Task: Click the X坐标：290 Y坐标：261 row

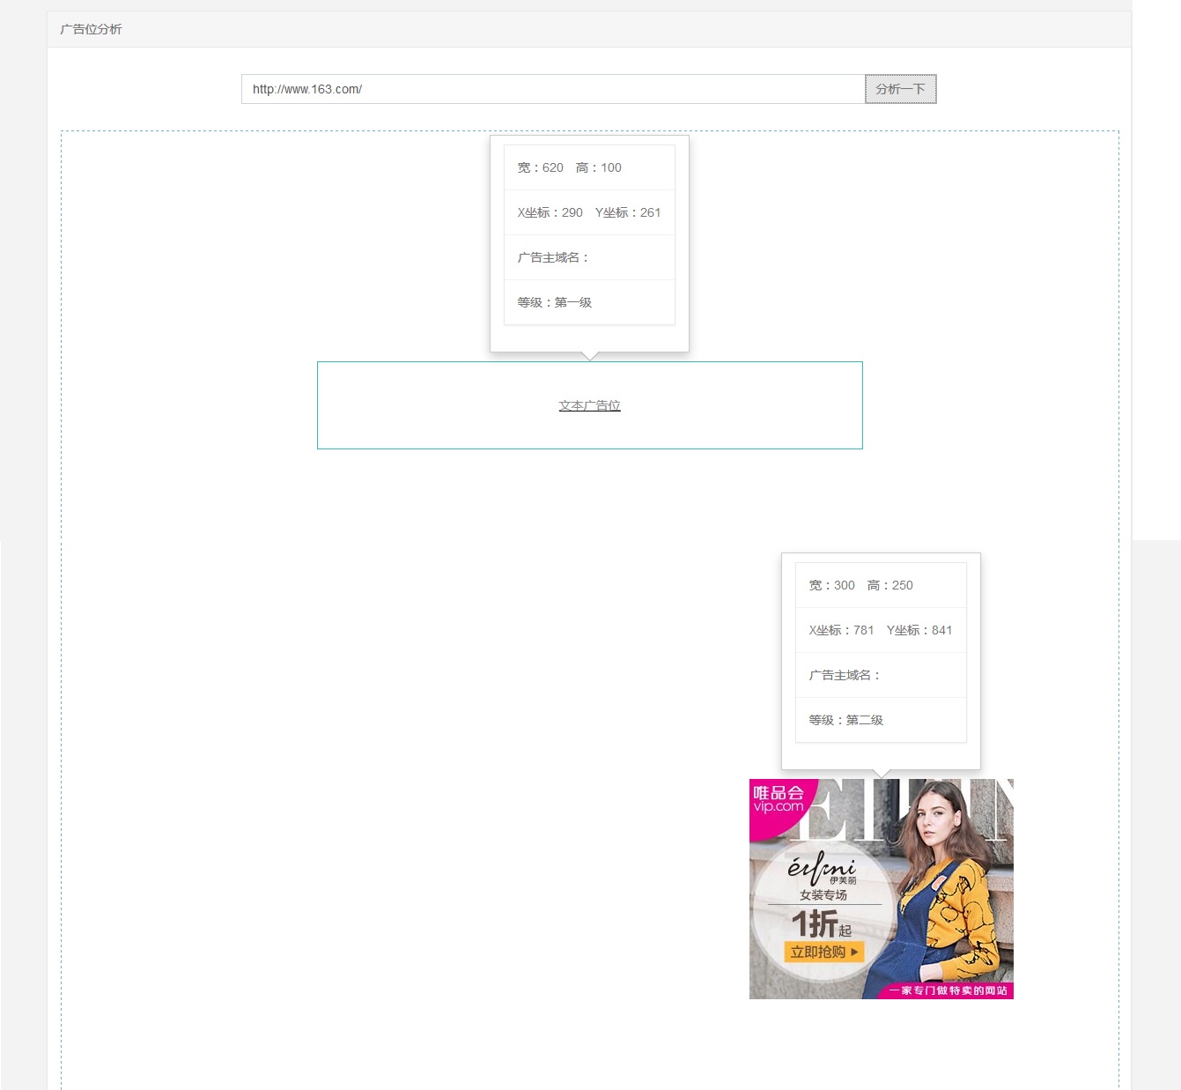Action: [x=589, y=212]
